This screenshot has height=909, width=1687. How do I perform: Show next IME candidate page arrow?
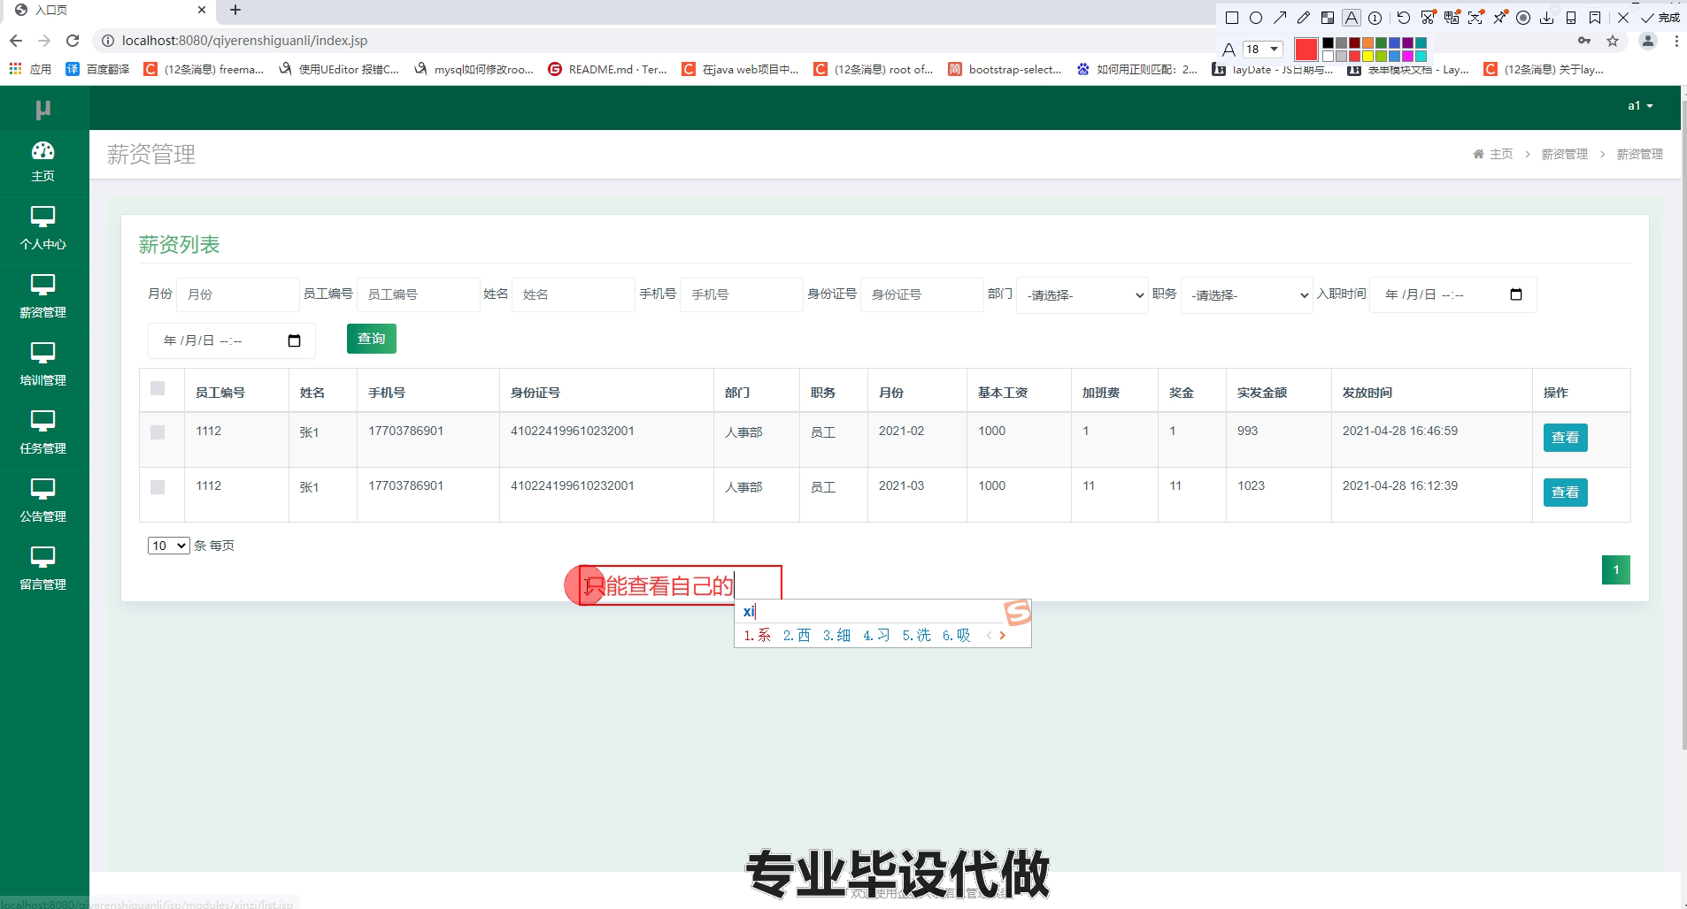pos(1003,635)
